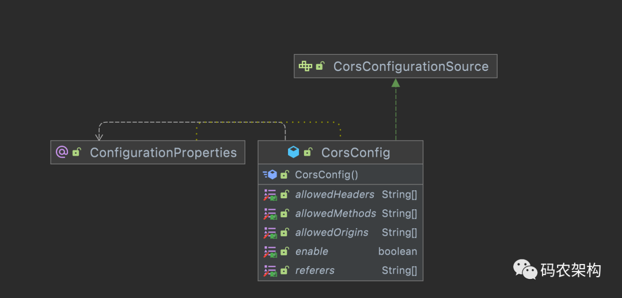Click the allowedMethods property icon
Viewport: 622px width, 298px height.
[x=270, y=214]
